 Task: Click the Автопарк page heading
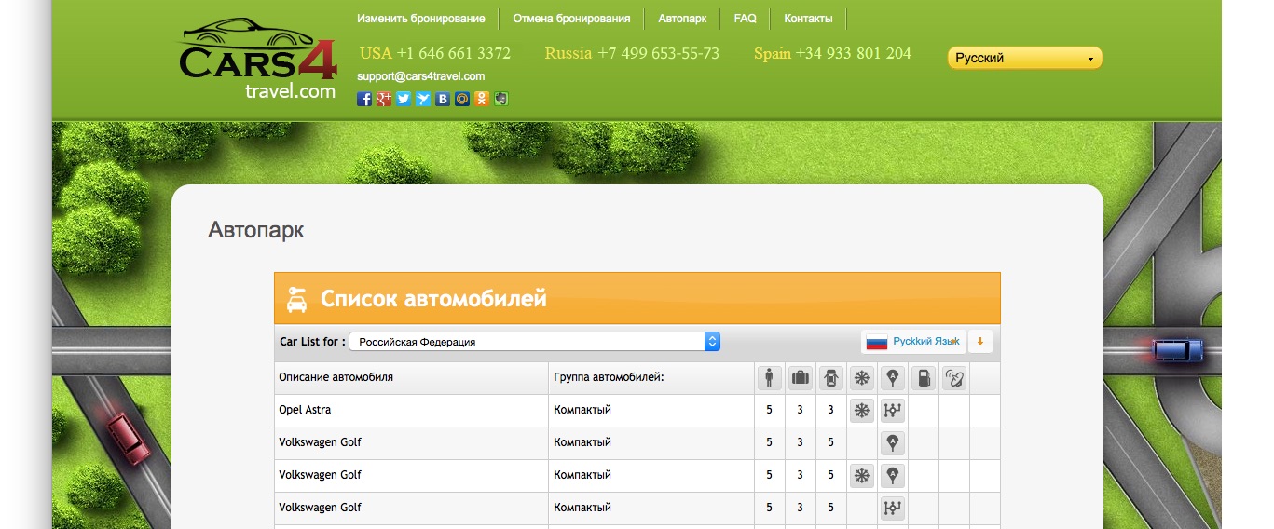[x=256, y=230]
